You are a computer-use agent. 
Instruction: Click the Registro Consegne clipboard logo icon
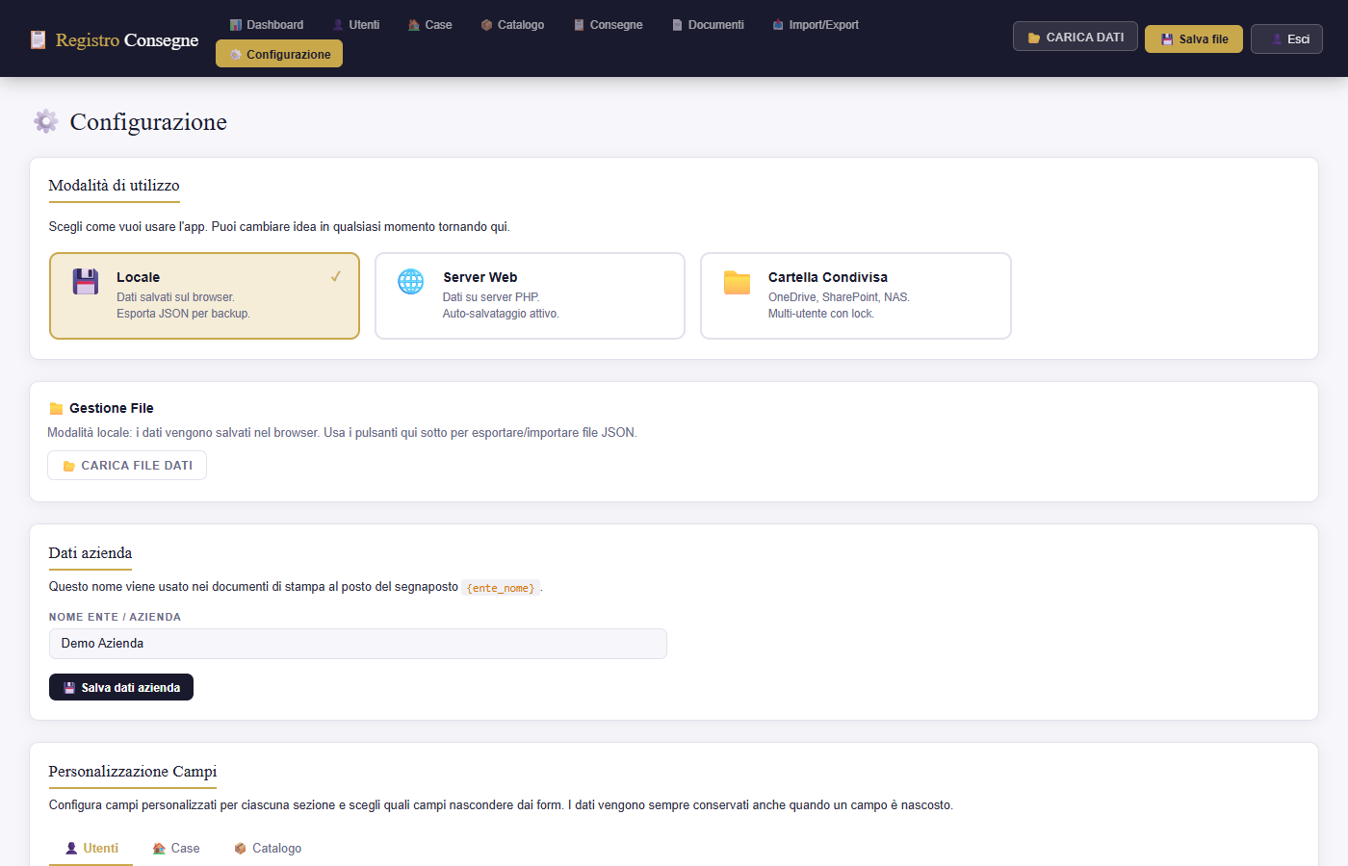click(x=38, y=39)
